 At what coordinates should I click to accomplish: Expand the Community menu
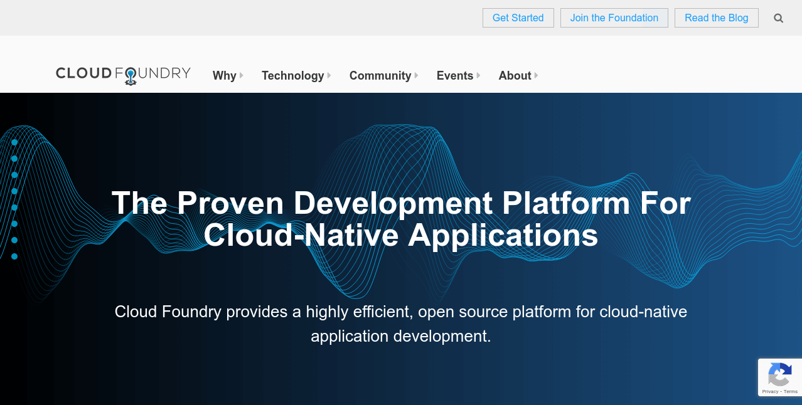click(383, 76)
